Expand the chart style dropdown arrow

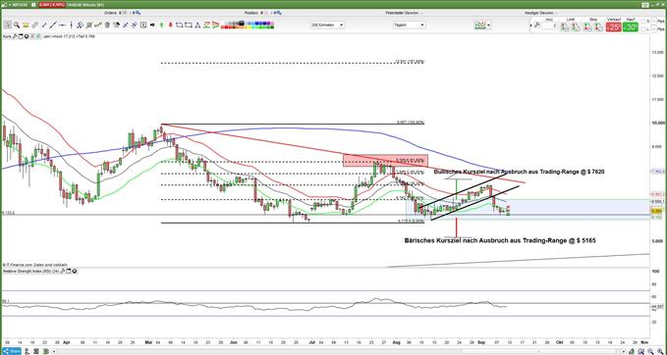point(489,25)
